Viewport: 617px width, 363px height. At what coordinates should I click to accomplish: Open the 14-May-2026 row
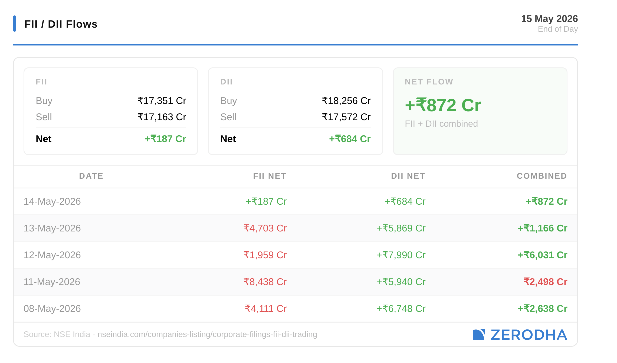point(296,201)
